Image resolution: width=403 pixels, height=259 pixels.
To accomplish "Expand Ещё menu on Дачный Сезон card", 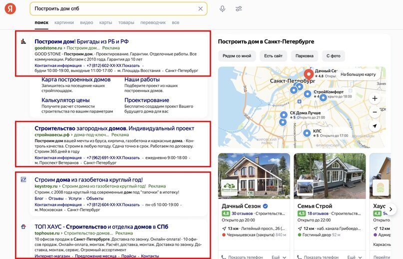I will pos(279,257).
